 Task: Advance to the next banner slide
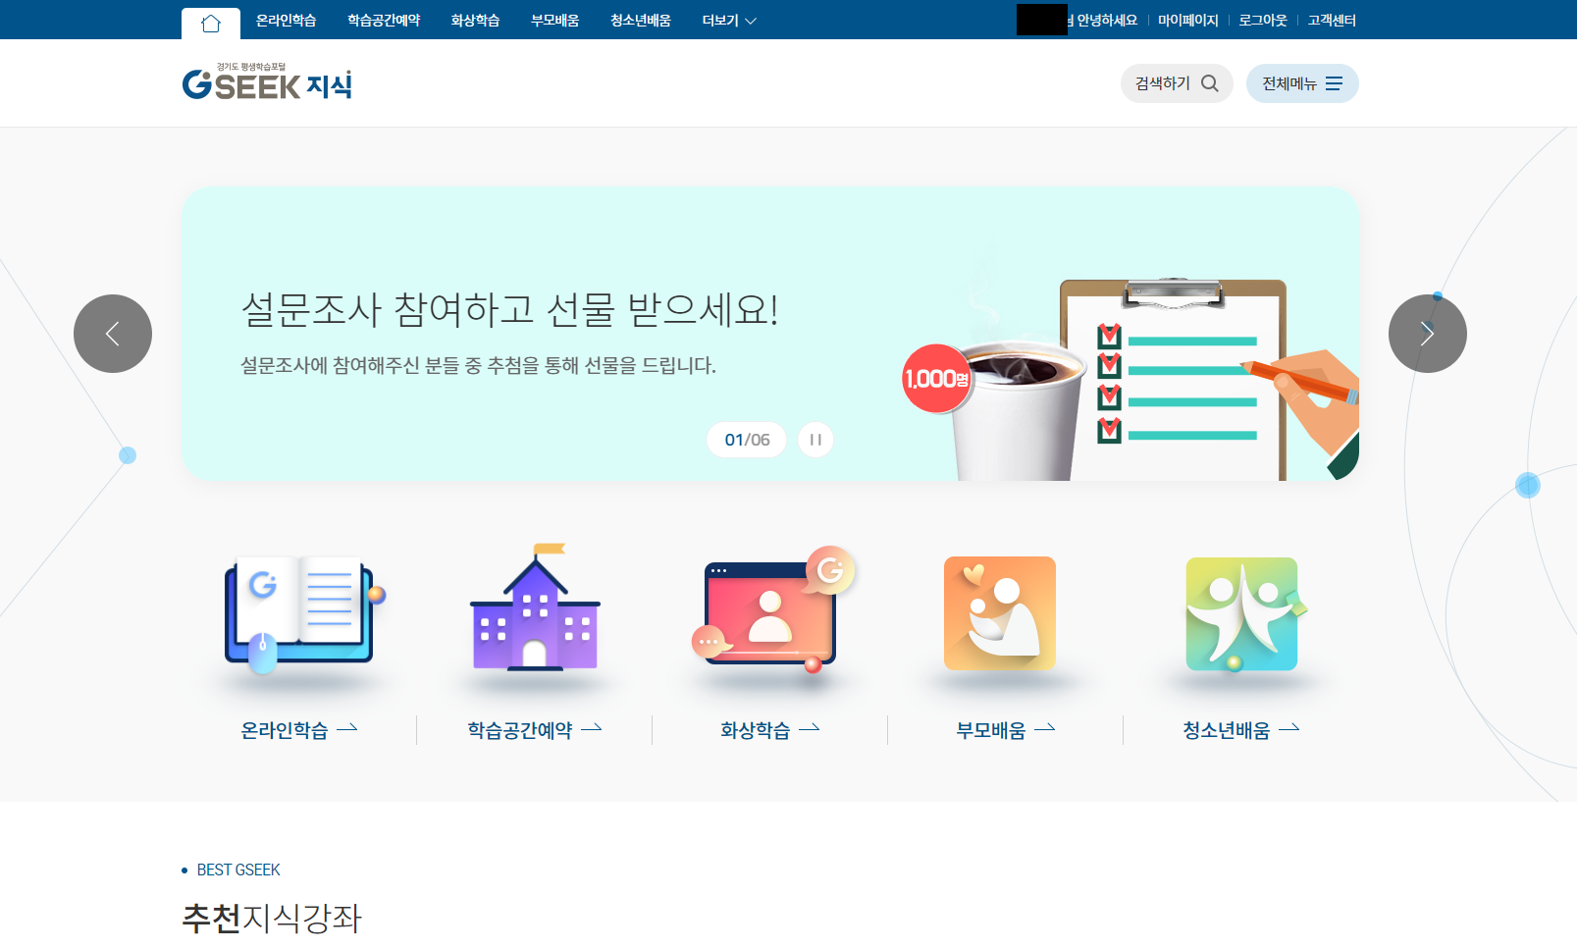1428,334
